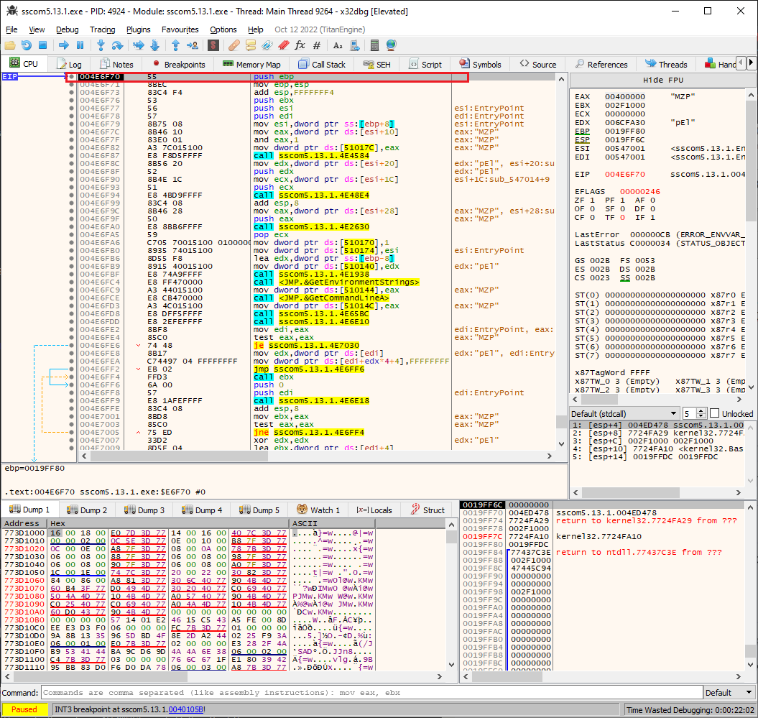The height and width of the screenshot is (718, 758).
Task: Restart the debuggee with the restart icon
Action: coord(27,45)
